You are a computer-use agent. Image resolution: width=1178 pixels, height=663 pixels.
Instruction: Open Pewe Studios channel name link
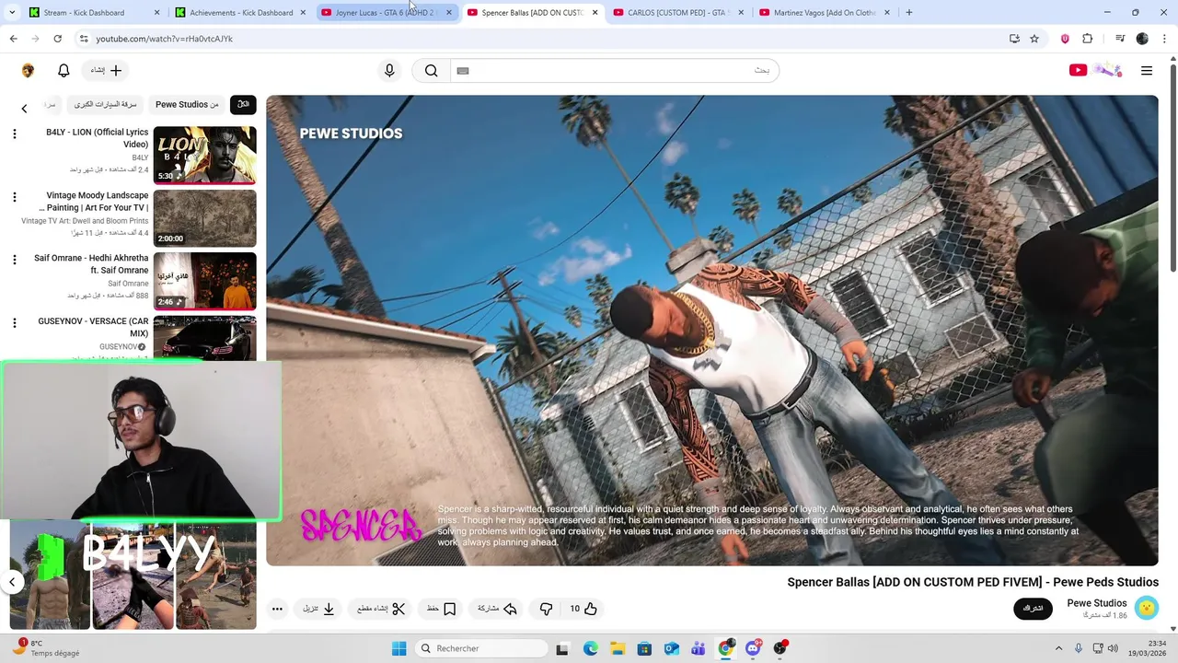click(1096, 603)
